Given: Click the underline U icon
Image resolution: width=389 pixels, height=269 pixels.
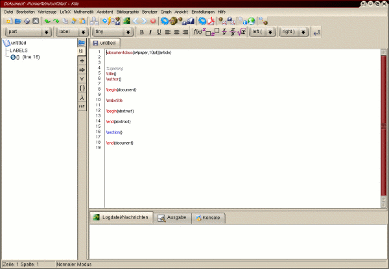Looking at the screenshot, I should tap(159, 32).
